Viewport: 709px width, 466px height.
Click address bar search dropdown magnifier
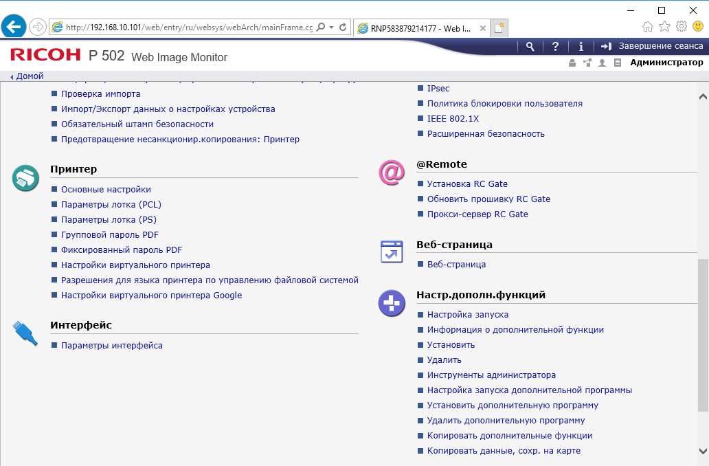pyautogui.click(x=320, y=27)
